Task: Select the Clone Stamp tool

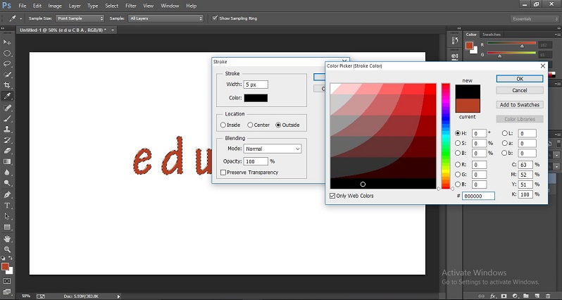Action: tap(7, 129)
